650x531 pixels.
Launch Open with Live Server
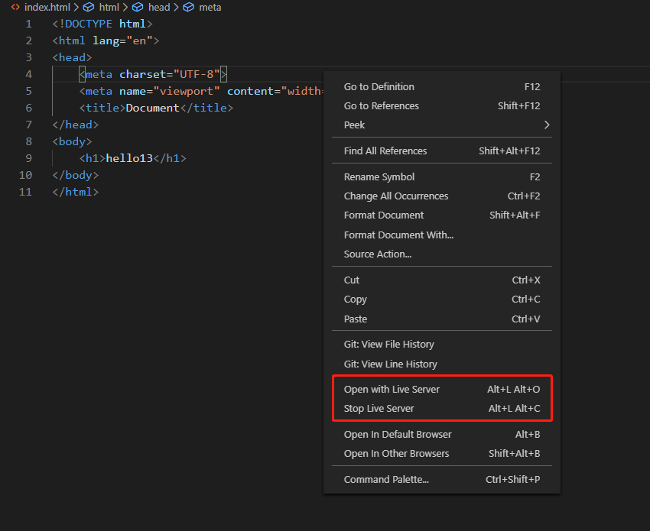tap(392, 390)
